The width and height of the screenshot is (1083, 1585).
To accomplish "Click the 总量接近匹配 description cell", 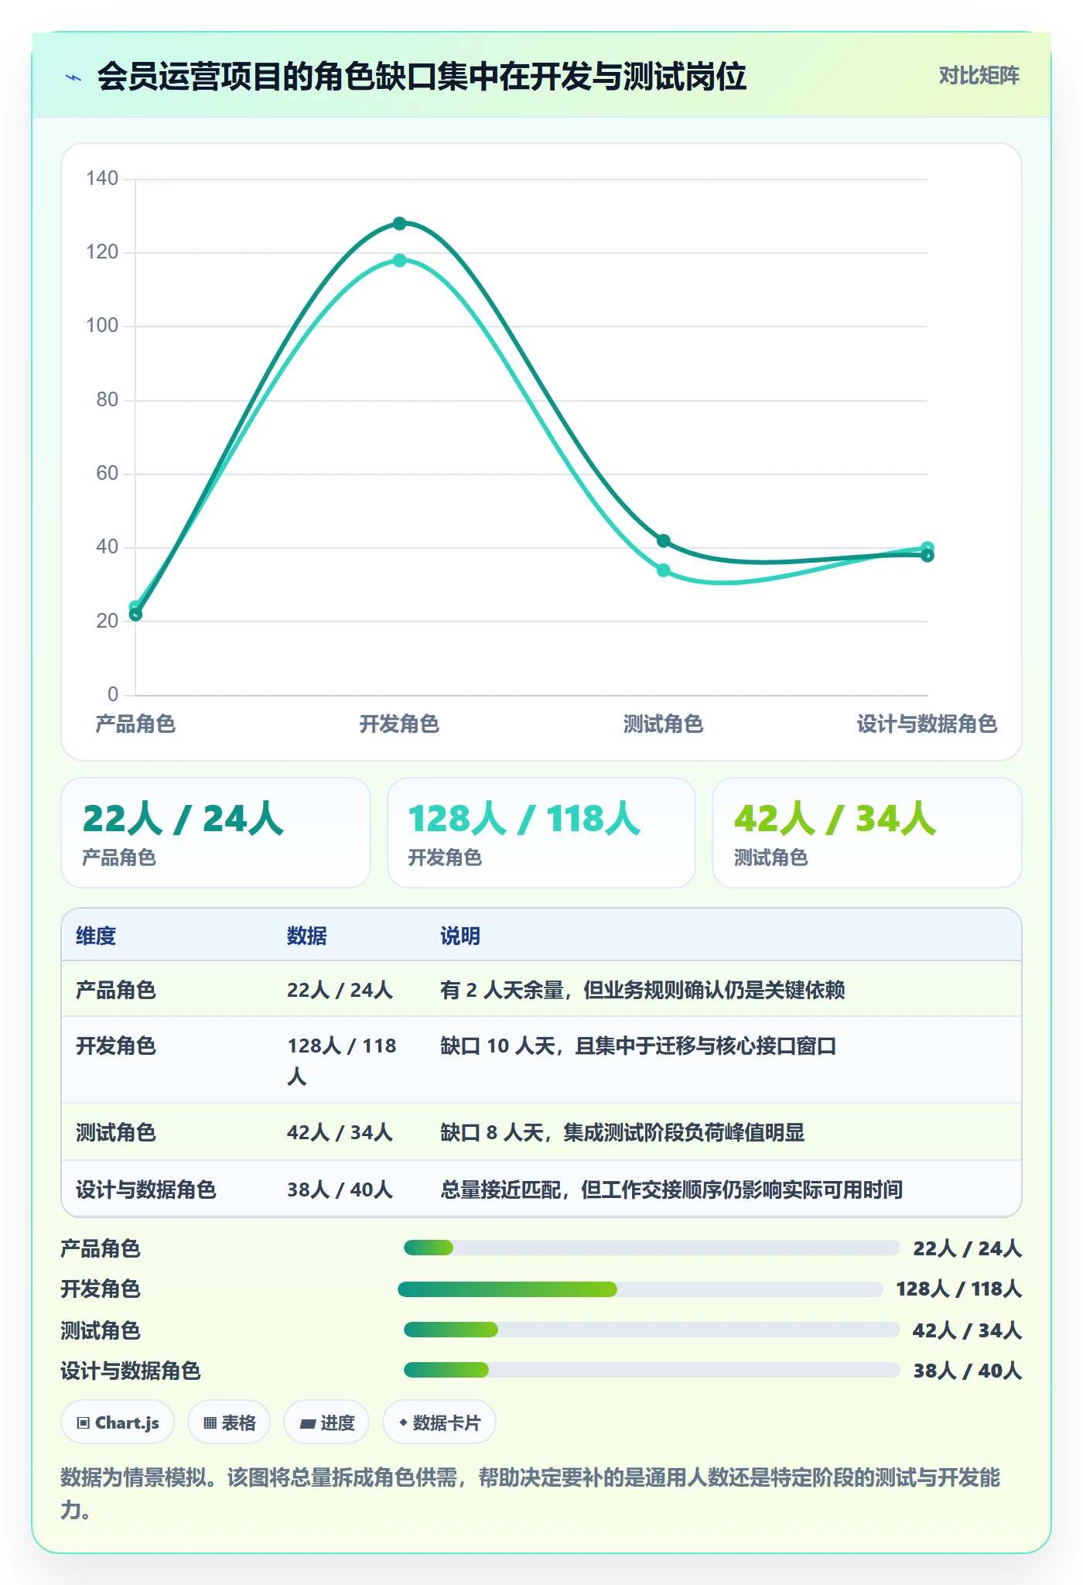I will click(x=671, y=1190).
